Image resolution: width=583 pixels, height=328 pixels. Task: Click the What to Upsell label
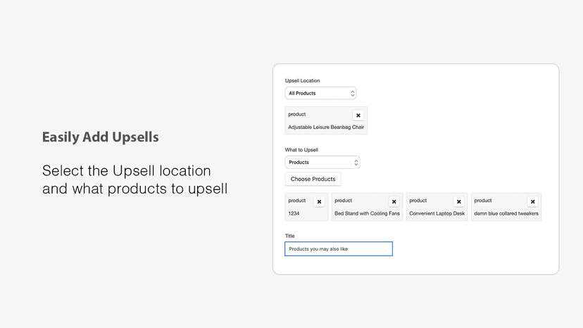tap(301, 150)
